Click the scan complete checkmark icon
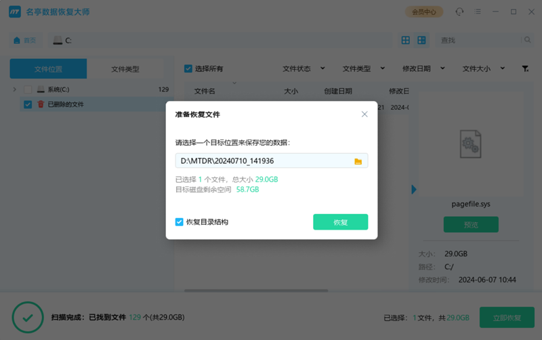The height and width of the screenshot is (340, 542). point(28,317)
